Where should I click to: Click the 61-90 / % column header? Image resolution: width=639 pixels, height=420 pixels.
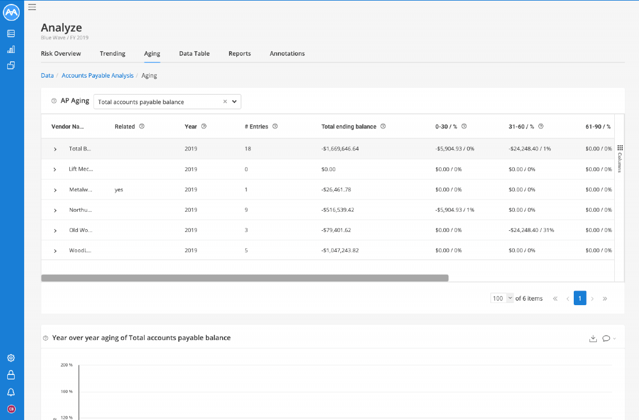point(598,127)
